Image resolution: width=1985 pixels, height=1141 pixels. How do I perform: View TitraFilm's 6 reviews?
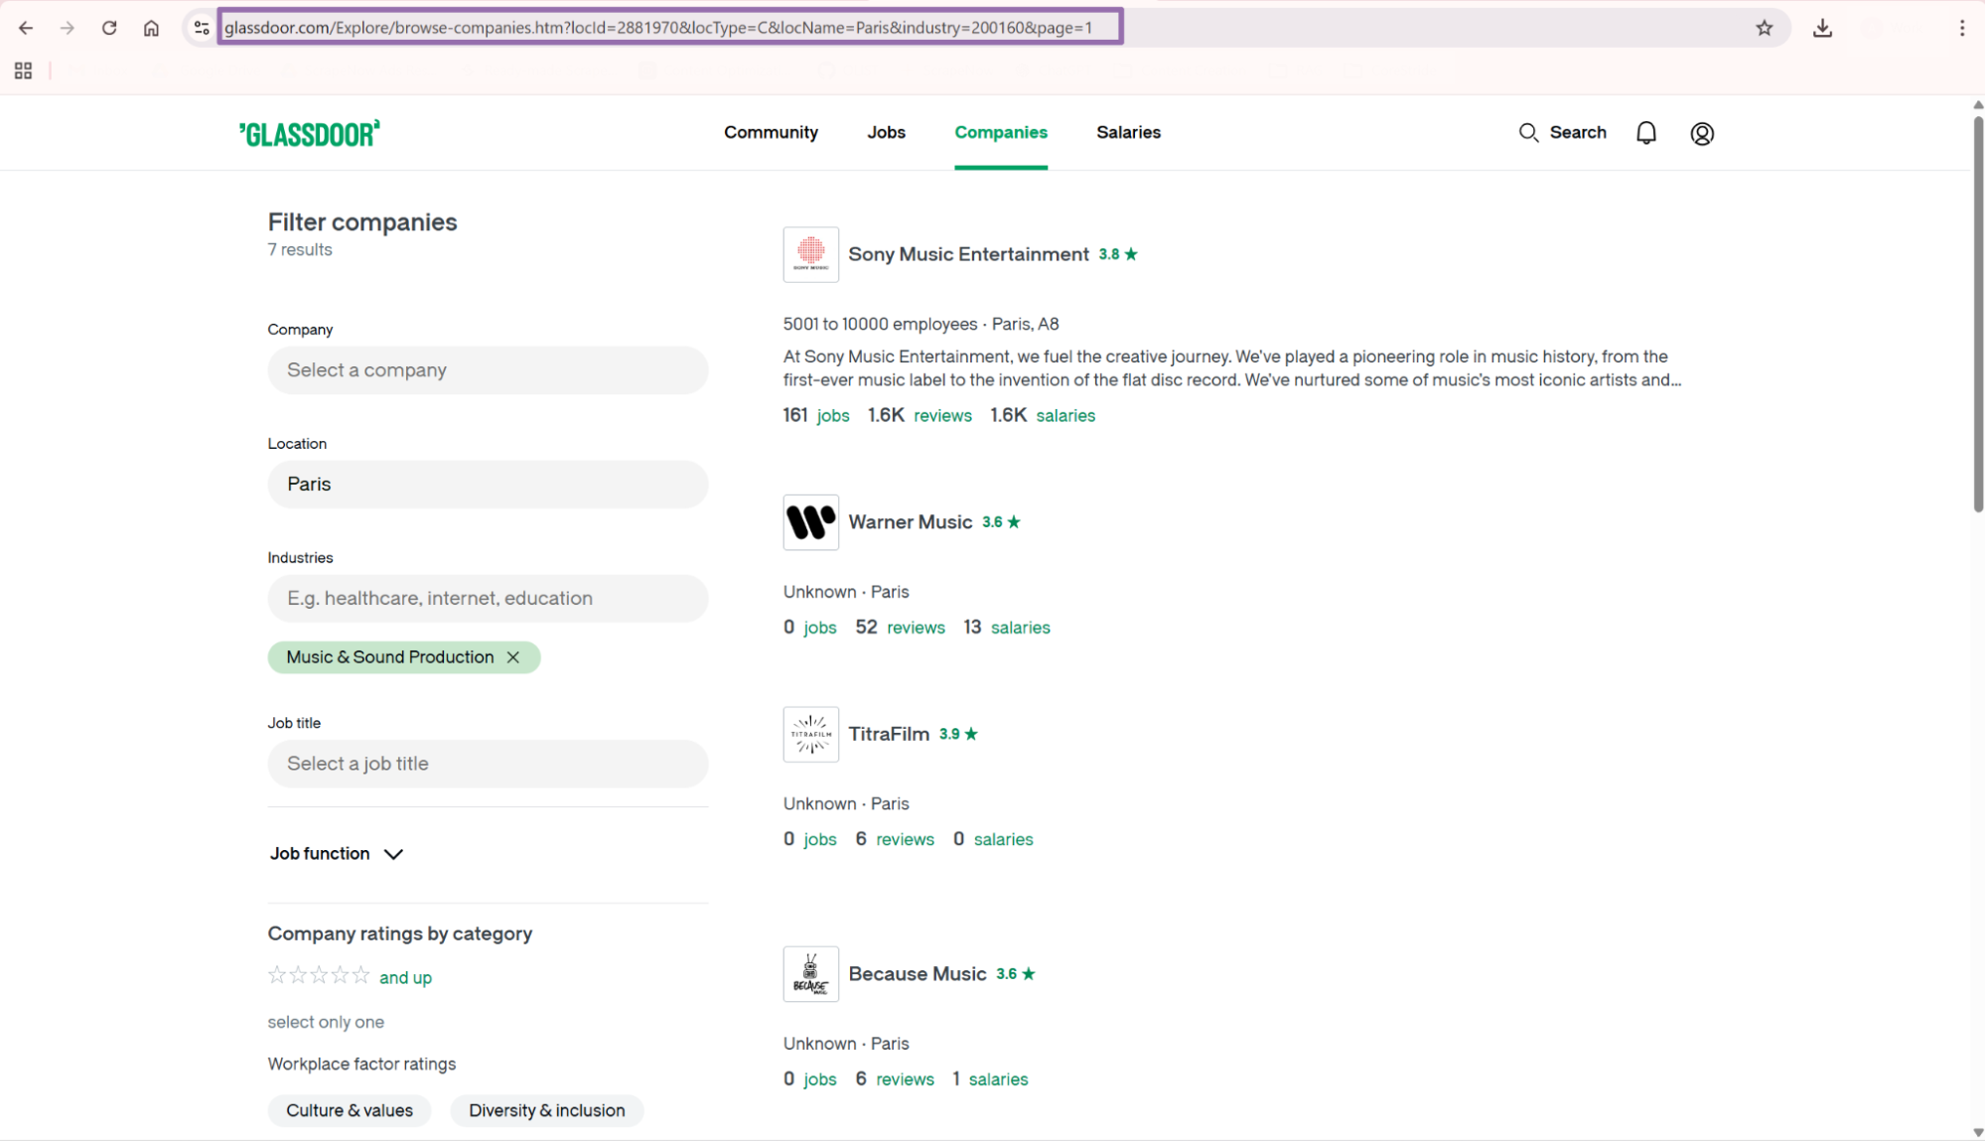[895, 839]
